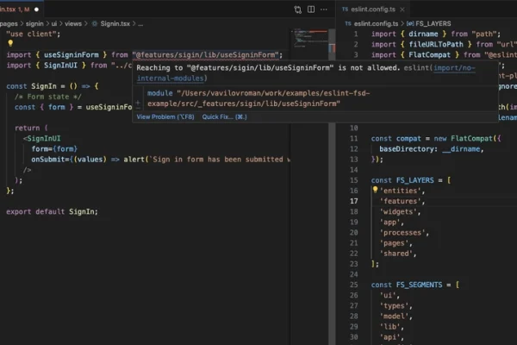Click Quick Fix in the hover popup
The image size is (517, 345).
tap(224, 117)
